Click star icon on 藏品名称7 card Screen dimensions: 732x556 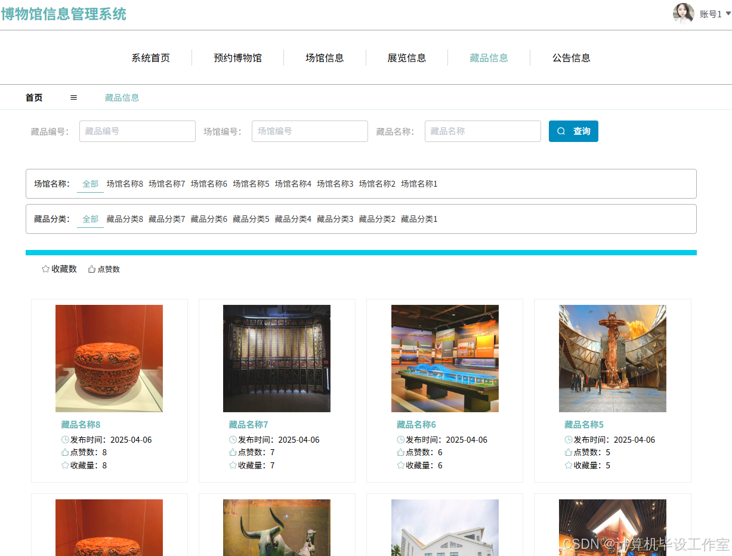tap(233, 465)
